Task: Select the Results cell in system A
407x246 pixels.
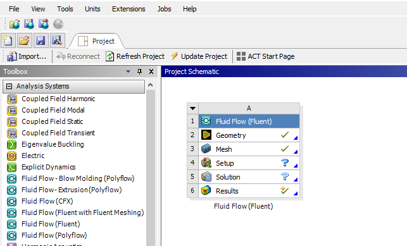Action: pos(249,191)
